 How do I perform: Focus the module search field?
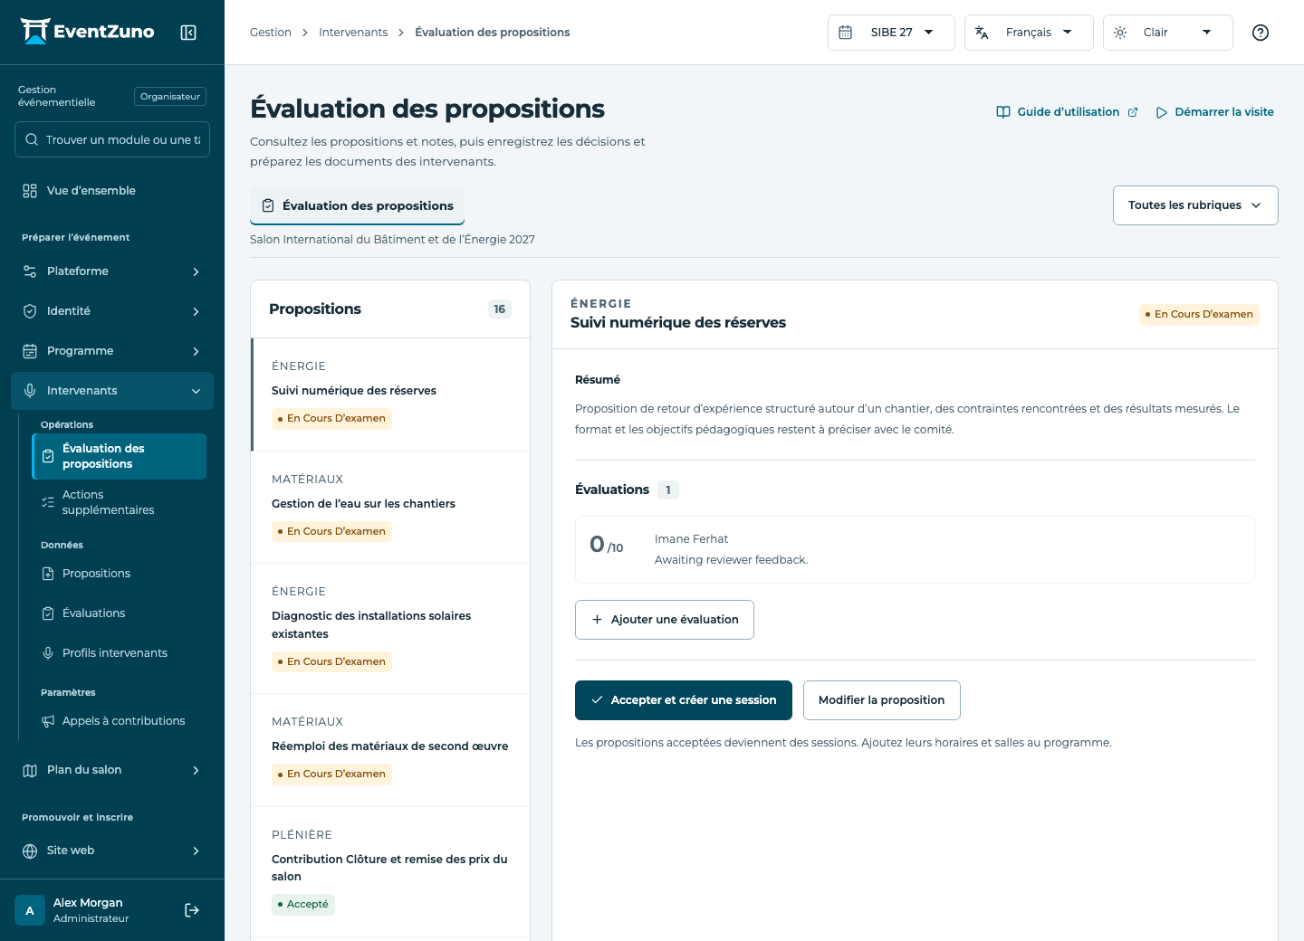pos(112,139)
